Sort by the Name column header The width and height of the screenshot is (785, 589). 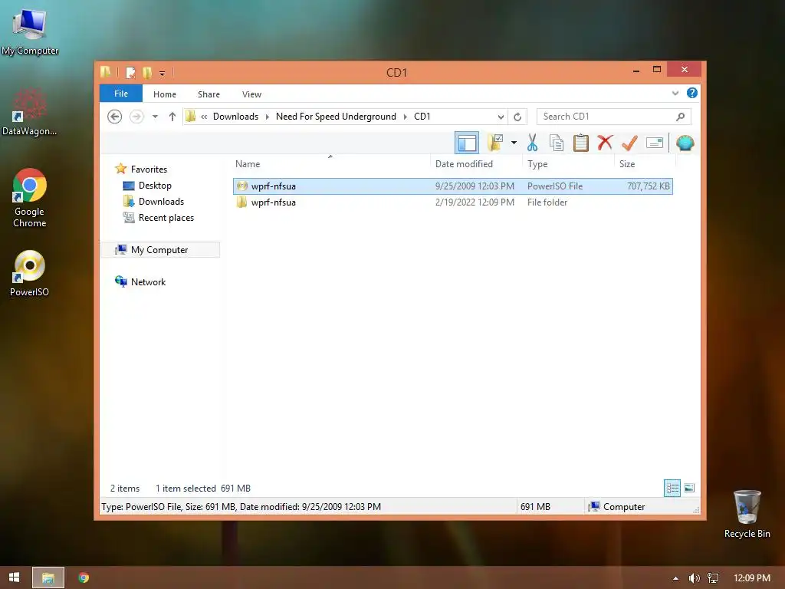[x=248, y=164]
